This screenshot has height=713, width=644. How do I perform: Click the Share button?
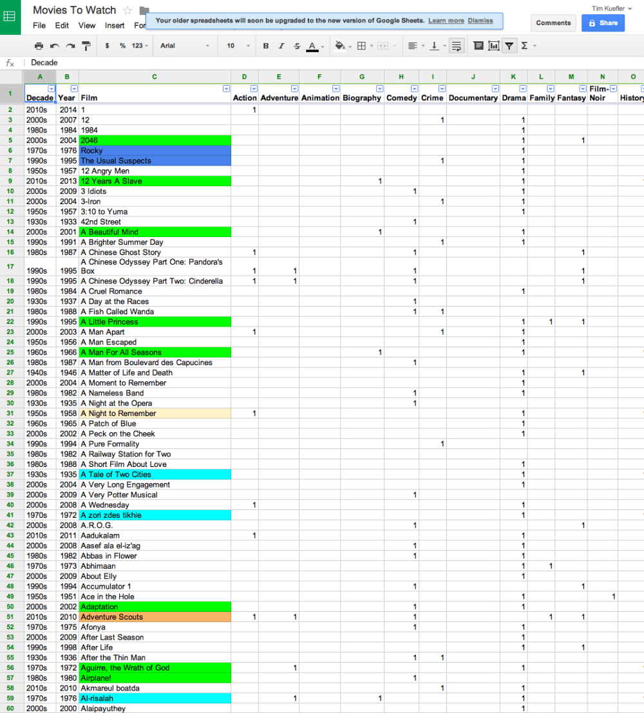(603, 23)
